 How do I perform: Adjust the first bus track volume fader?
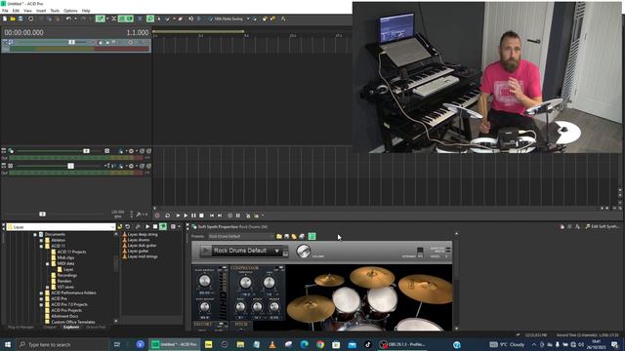[x=86, y=151]
